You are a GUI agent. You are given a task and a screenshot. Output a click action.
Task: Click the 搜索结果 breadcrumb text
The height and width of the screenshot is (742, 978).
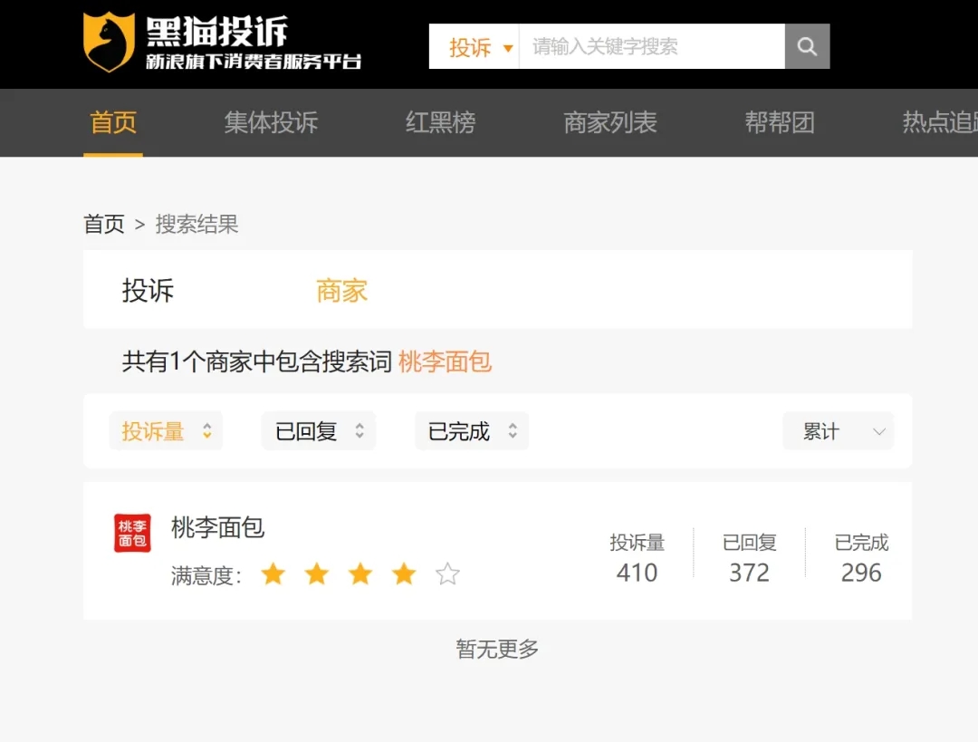point(197,224)
